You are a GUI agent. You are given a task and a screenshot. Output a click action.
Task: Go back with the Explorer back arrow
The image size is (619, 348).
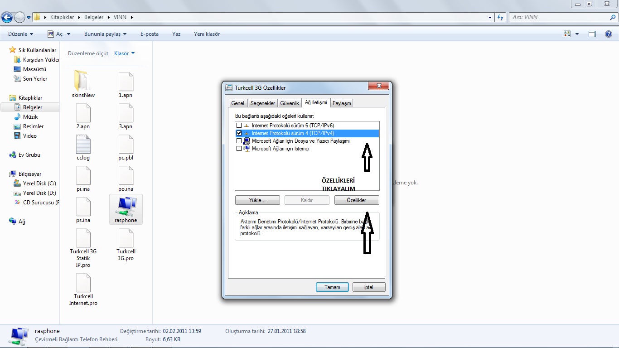click(x=7, y=18)
